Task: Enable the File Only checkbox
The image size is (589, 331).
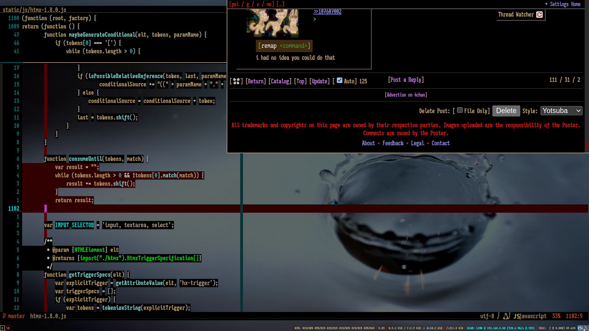Action: coord(460,110)
